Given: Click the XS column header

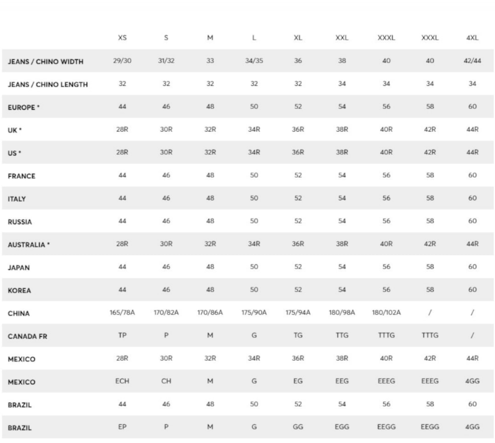Looking at the screenshot, I should pyautogui.click(x=122, y=38).
